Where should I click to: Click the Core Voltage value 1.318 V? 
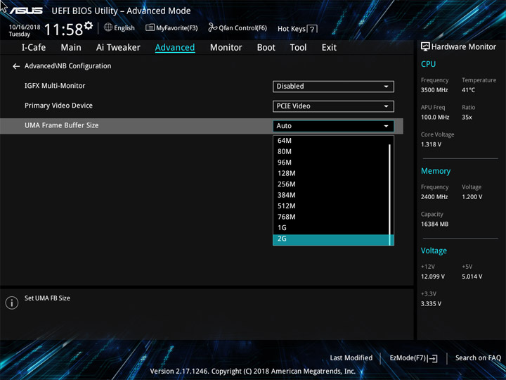click(x=431, y=144)
